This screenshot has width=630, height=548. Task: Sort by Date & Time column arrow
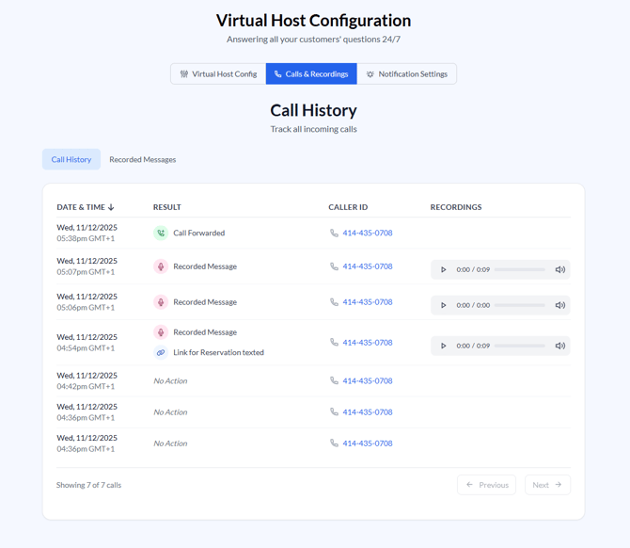pos(111,207)
